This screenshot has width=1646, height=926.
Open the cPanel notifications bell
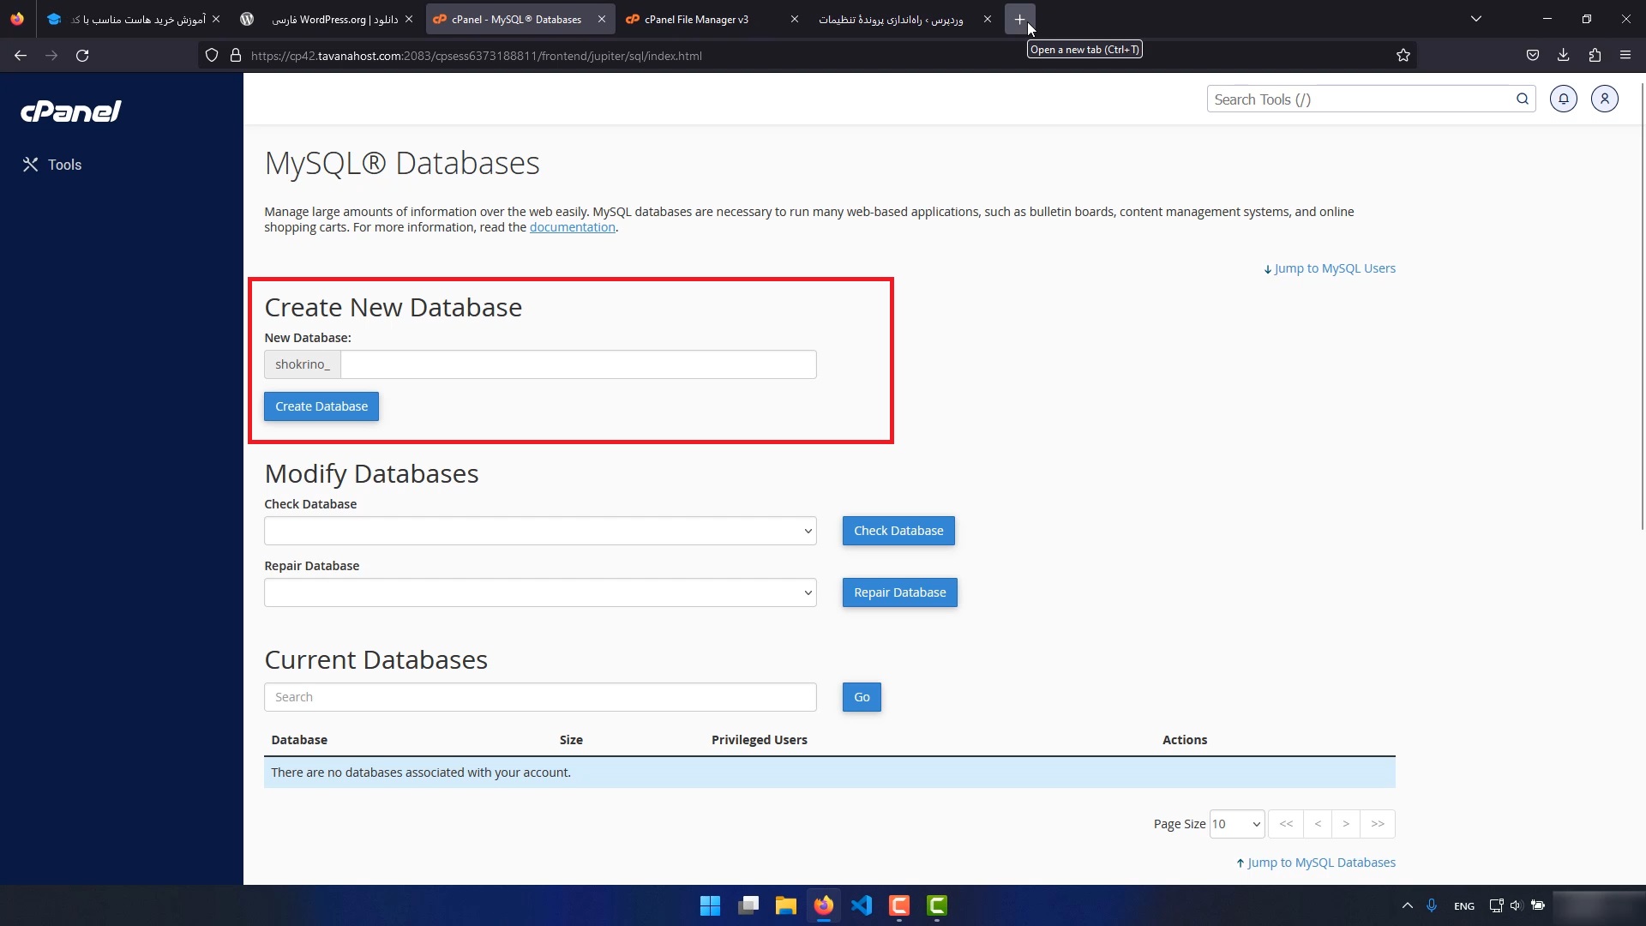tap(1564, 99)
